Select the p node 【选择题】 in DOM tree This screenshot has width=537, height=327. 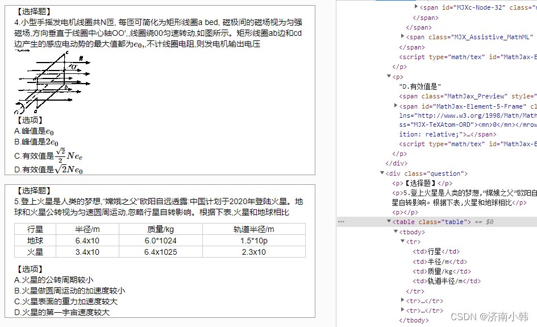point(422,183)
